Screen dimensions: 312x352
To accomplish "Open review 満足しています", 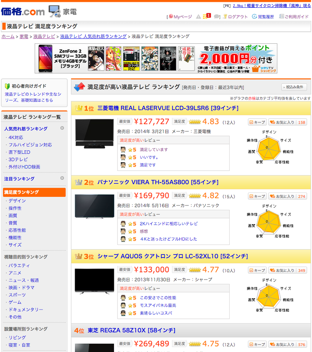I will point(154,150).
